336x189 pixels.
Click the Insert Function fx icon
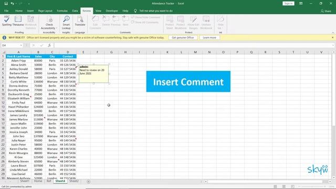point(49,45)
